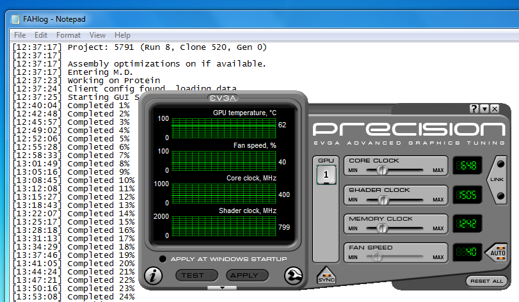The height and width of the screenshot is (302, 519).
Task: Open the Precision dropdown arrow in title bar
Action: pyautogui.click(x=484, y=109)
